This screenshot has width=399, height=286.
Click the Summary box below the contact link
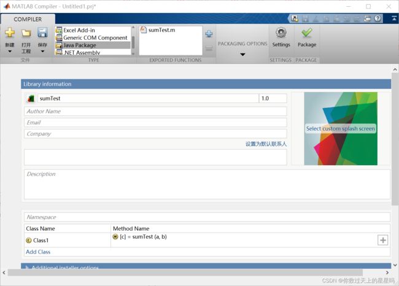[x=155, y=157]
